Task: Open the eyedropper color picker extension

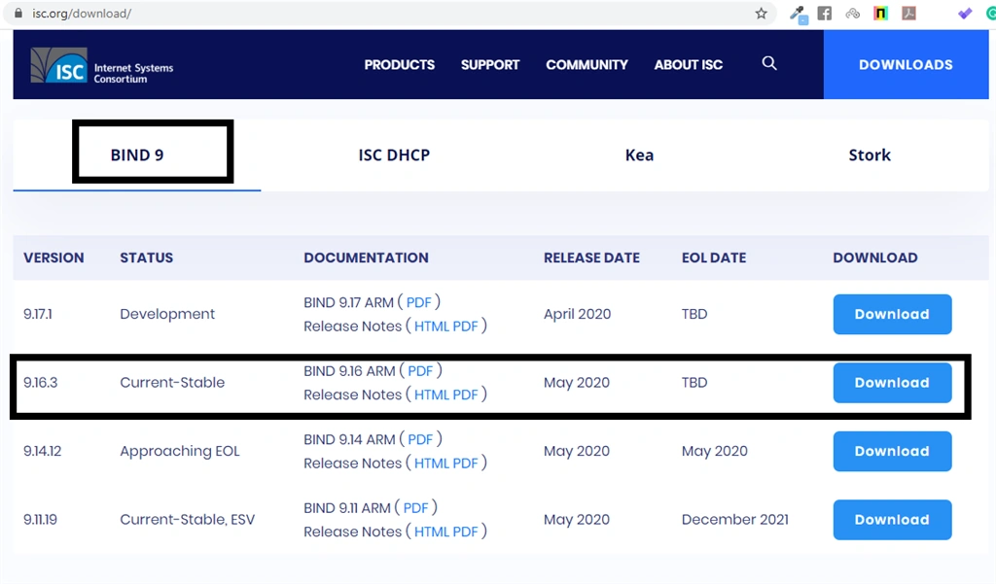Action: click(798, 14)
